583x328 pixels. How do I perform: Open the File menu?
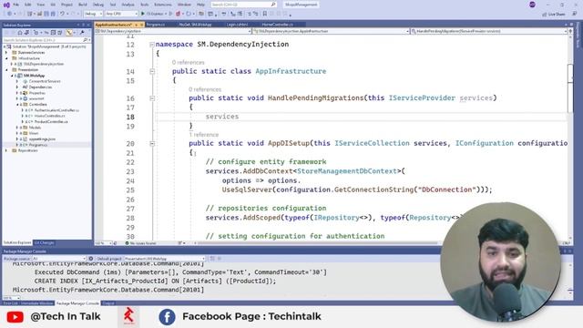click(x=16, y=5)
